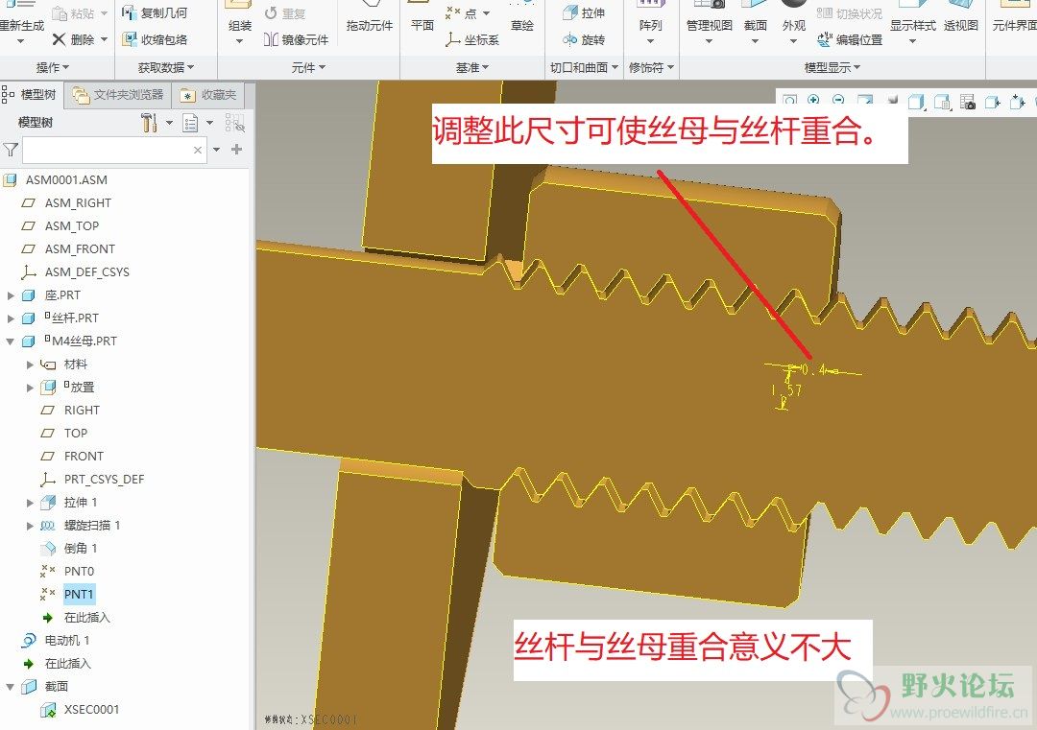The image size is (1037, 730).
Task: Click the 透视图 (Perspective View) button
Action: click(x=960, y=18)
